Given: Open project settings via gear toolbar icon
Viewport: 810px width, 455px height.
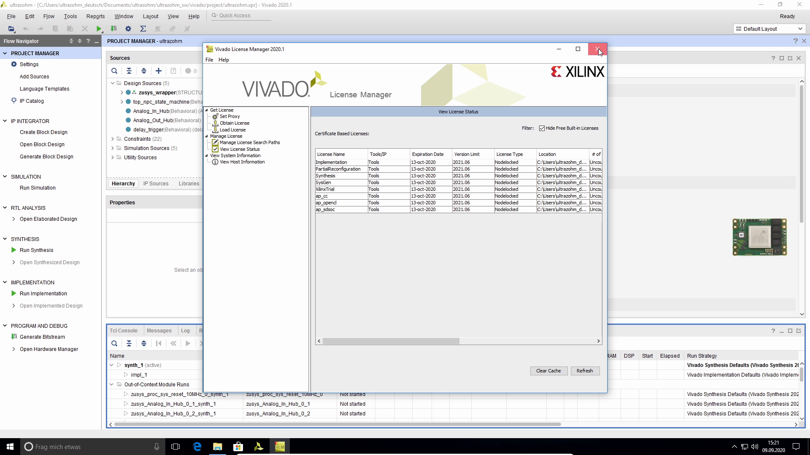Looking at the screenshot, I should [x=128, y=29].
